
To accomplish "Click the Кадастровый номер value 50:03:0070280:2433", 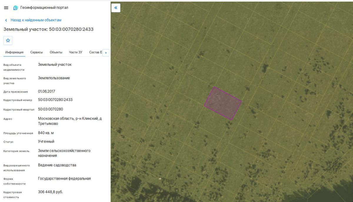I will [x=55, y=100].
